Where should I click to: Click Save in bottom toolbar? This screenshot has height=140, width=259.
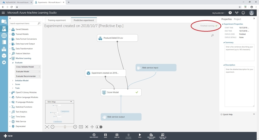click(105, 136)
